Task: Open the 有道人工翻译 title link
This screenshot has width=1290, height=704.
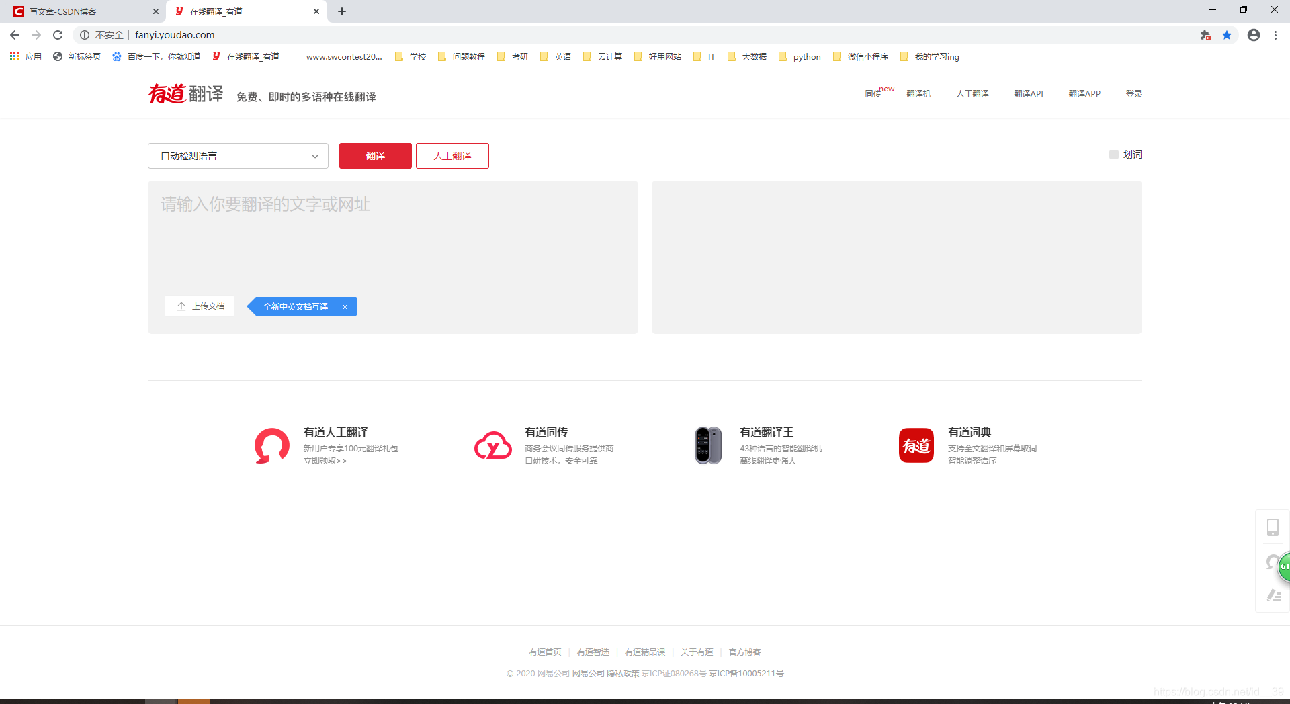Action: coord(335,432)
